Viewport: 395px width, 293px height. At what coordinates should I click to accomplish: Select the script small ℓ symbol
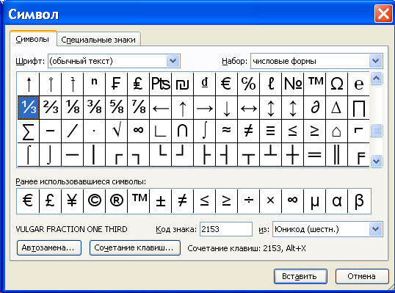tap(271, 84)
